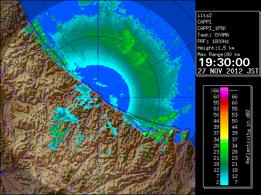Select the "Height:1.5 km" entry

point(216,48)
